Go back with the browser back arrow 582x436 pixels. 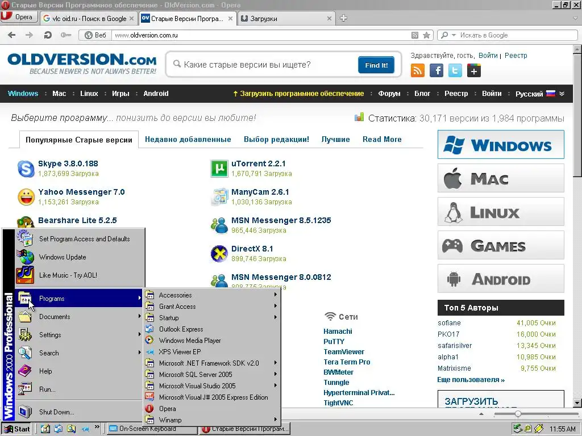pyautogui.click(x=11, y=35)
